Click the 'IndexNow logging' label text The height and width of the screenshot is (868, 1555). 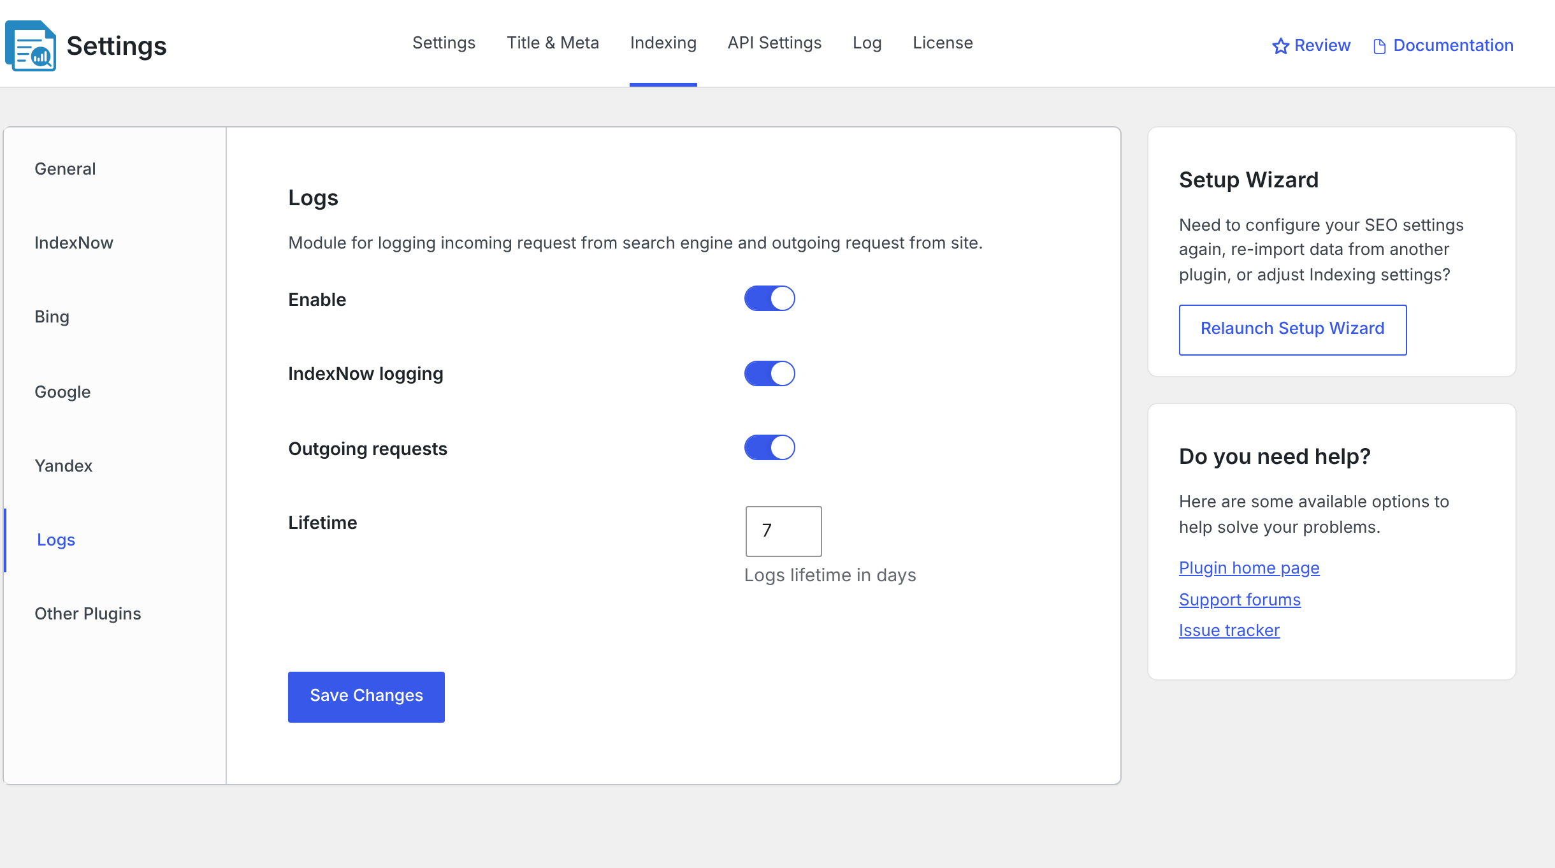point(366,373)
